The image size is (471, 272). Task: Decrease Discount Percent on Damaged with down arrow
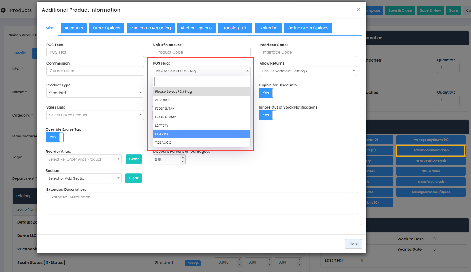tap(183, 162)
